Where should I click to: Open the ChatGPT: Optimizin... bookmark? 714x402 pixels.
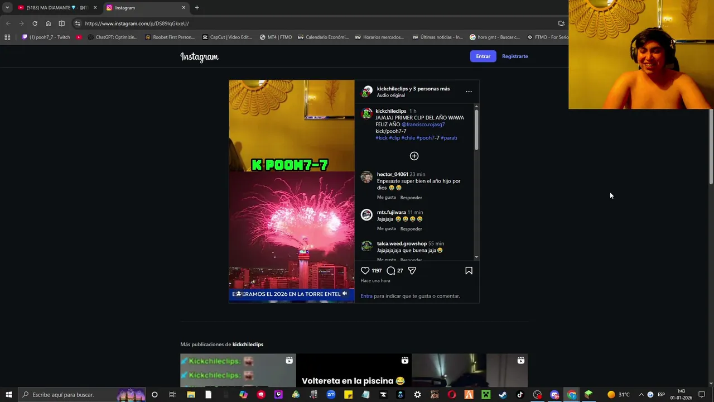(x=113, y=37)
